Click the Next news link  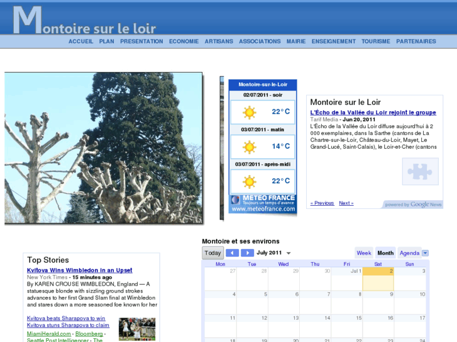click(x=346, y=203)
